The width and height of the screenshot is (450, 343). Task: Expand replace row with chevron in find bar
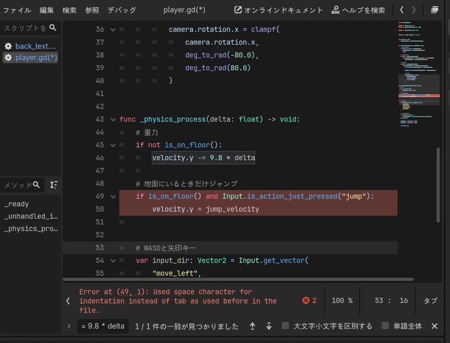(69, 326)
